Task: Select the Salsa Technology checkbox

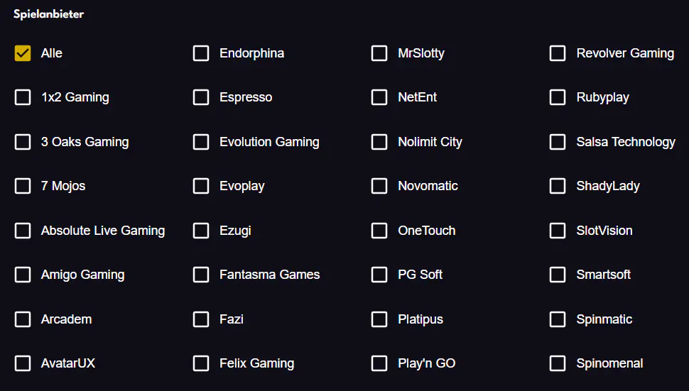Action: tap(558, 142)
